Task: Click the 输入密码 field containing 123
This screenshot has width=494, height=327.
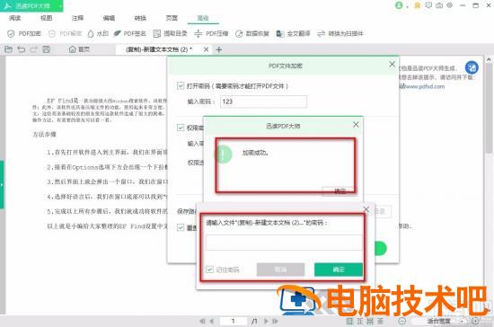Action: (x=263, y=102)
